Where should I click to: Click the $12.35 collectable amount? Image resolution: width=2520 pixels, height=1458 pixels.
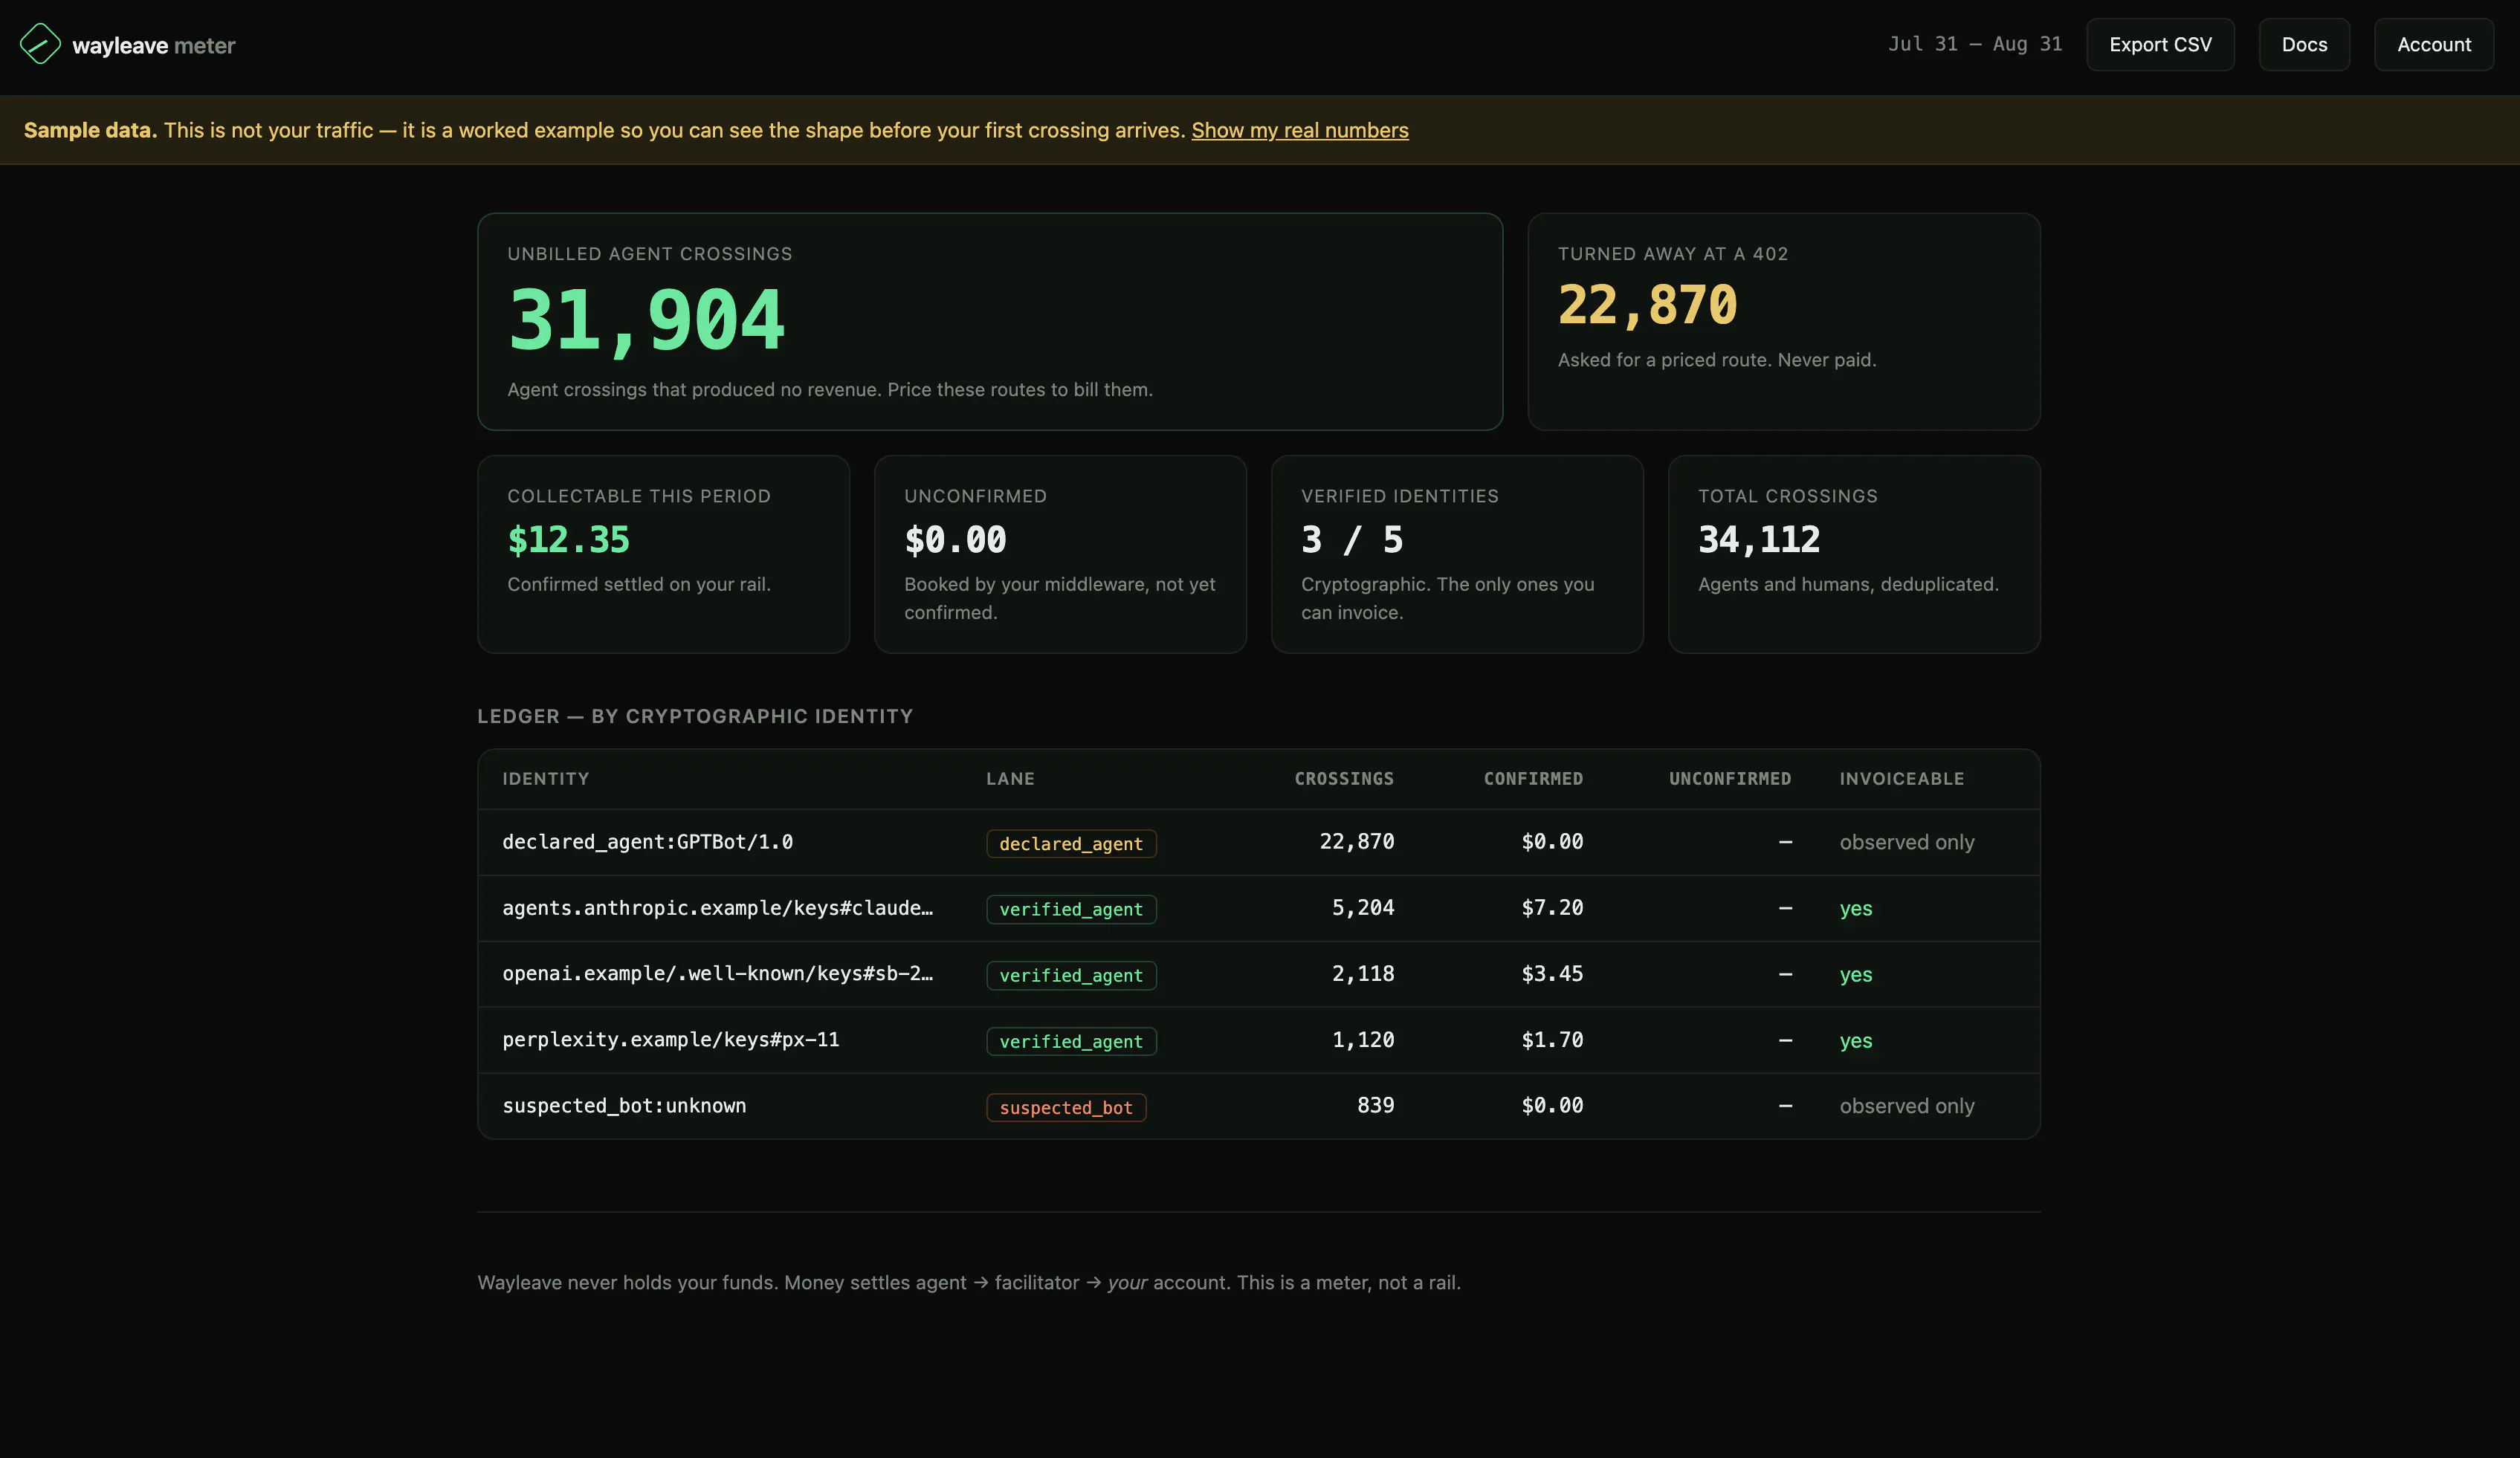[x=568, y=540]
